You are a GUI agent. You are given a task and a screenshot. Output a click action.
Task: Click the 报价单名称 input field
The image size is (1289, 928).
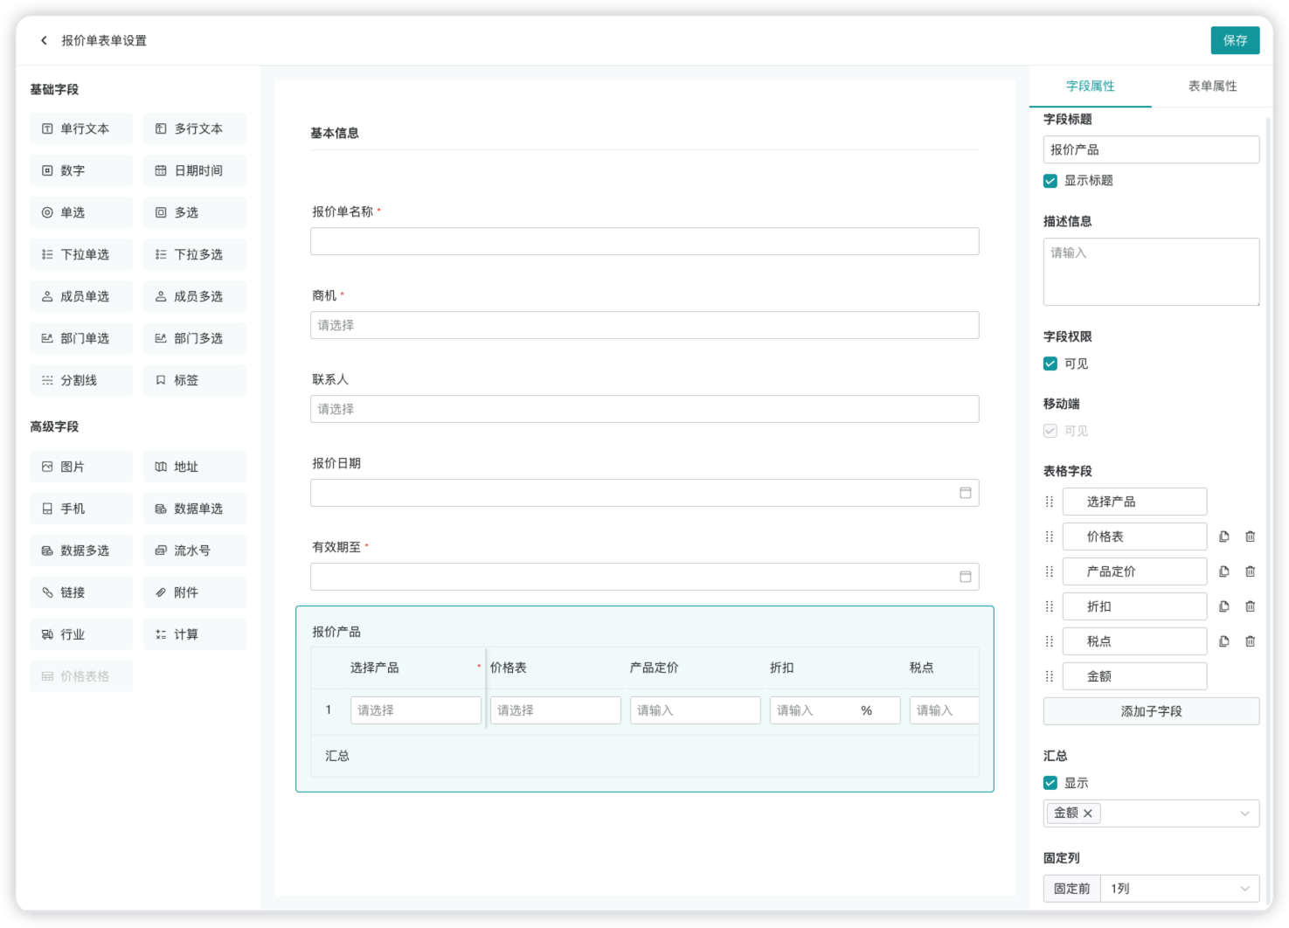tap(644, 241)
